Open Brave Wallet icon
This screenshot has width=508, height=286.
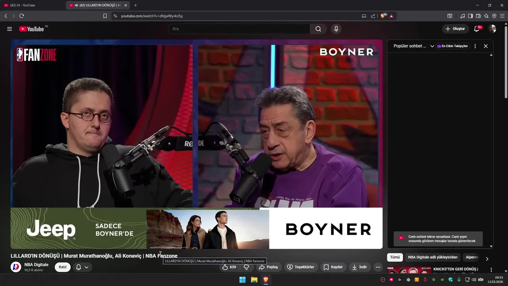pyautogui.click(x=478, y=16)
